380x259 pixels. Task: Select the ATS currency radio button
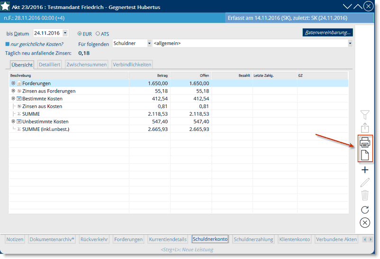(98, 34)
